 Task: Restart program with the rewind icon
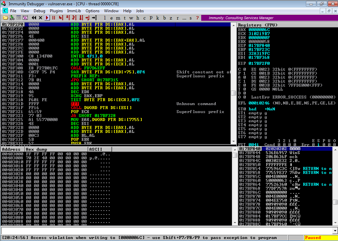tap(34, 18)
